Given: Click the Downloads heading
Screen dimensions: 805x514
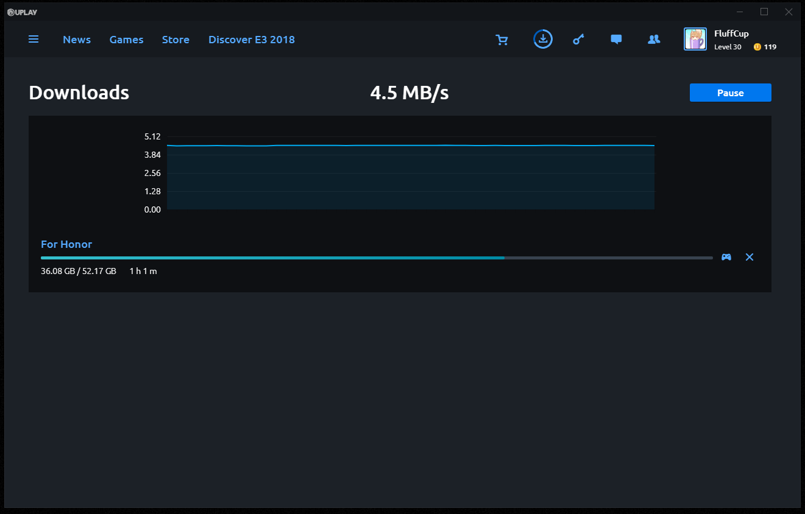Looking at the screenshot, I should coord(79,93).
